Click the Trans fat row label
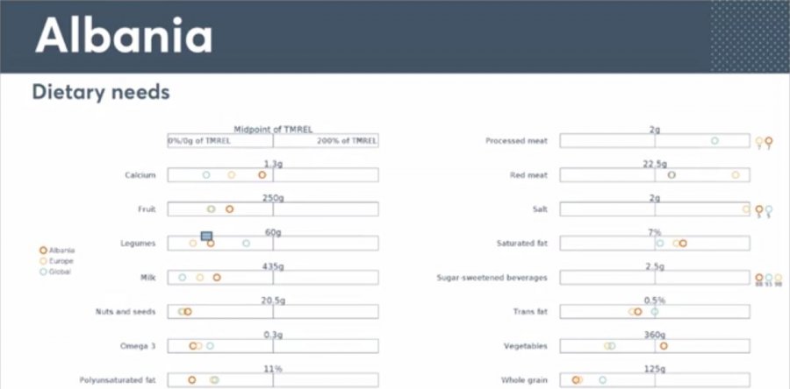Image resolution: width=790 pixels, height=389 pixels. 529,312
